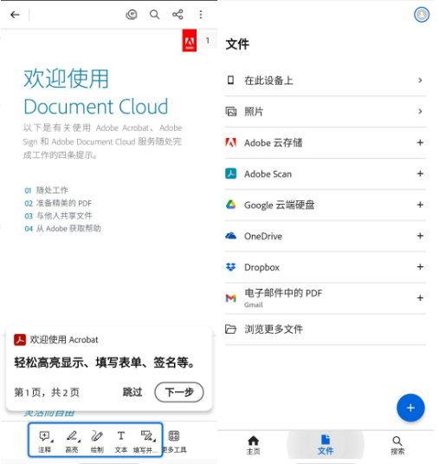The width and height of the screenshot is (439, 464).
Task: Select the 文本 text tool
Action: 121,441
